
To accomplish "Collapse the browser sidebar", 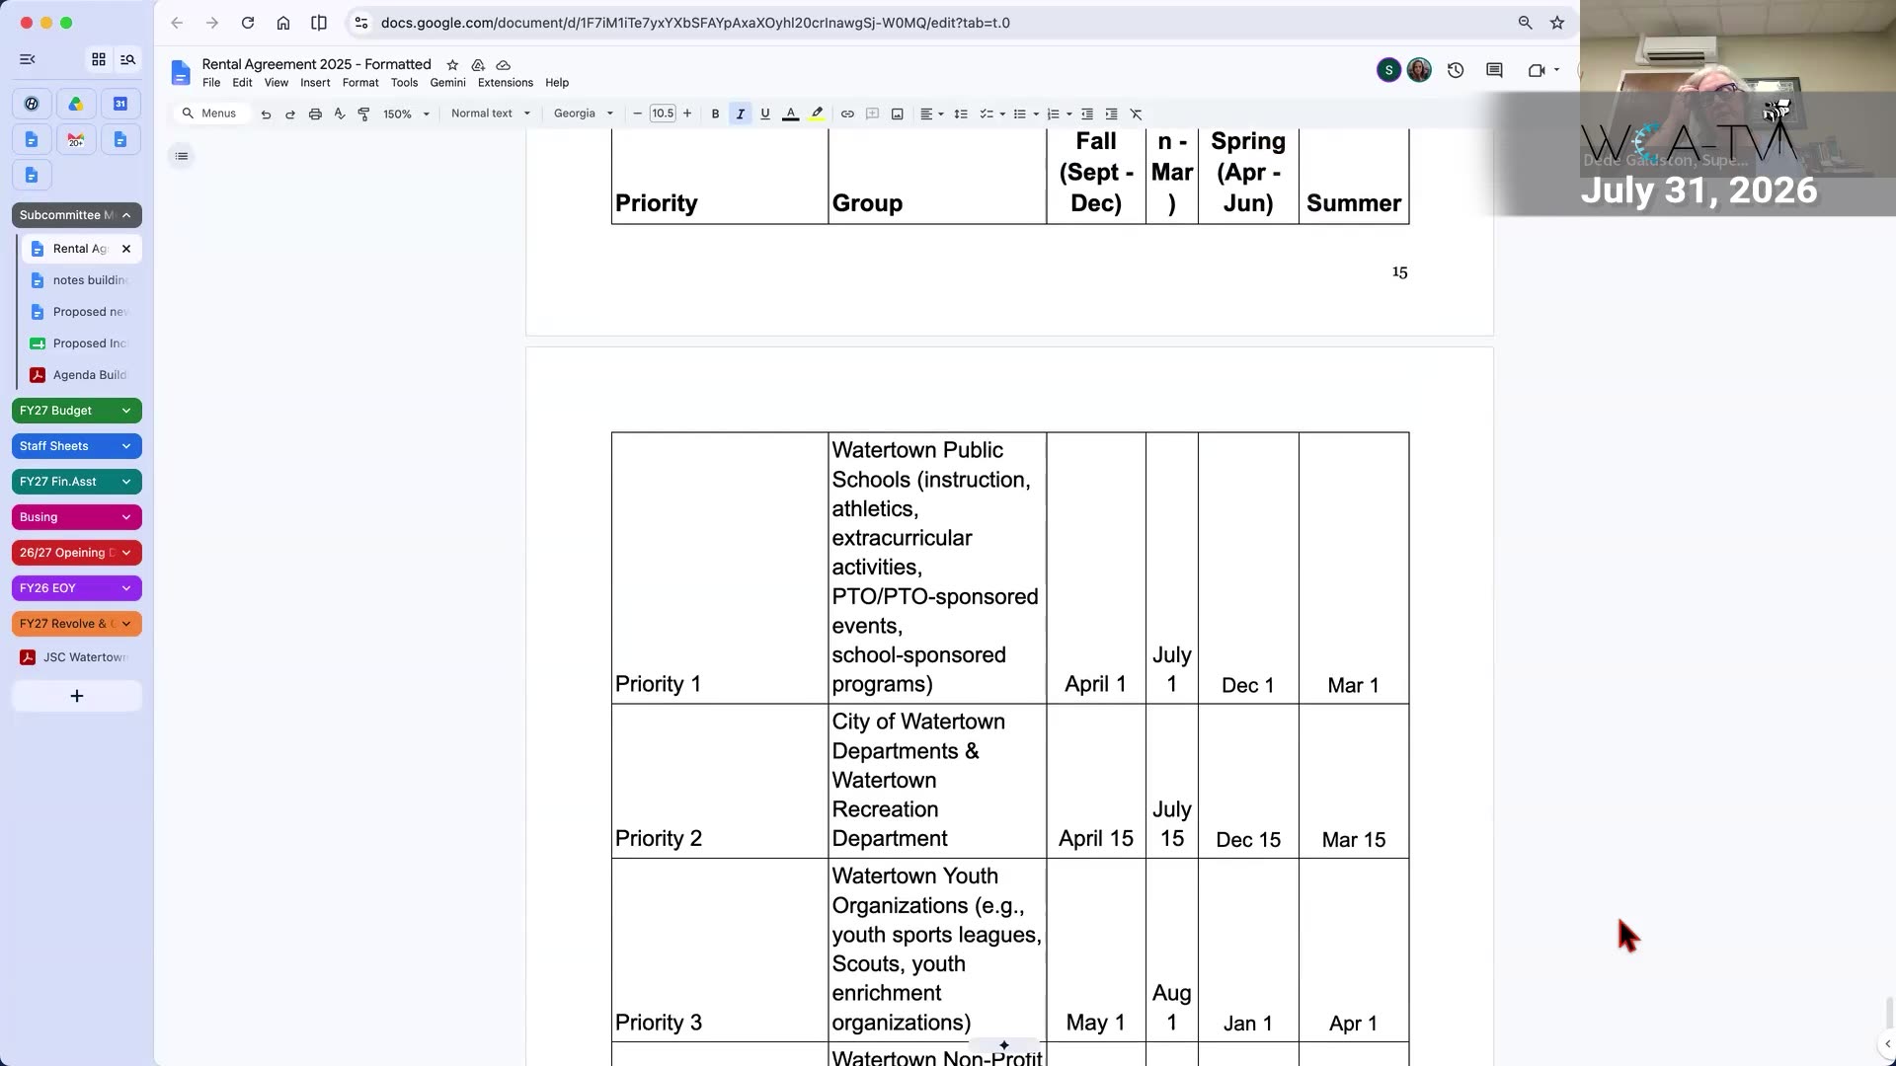I will (x=28, y=59).
